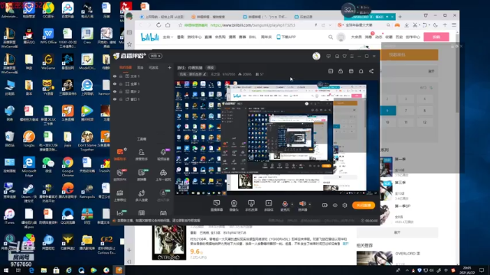The height and width of the screenshot is (275, 490).
Task: Open the Windows Start menu
Action: [x=5, y=270]
